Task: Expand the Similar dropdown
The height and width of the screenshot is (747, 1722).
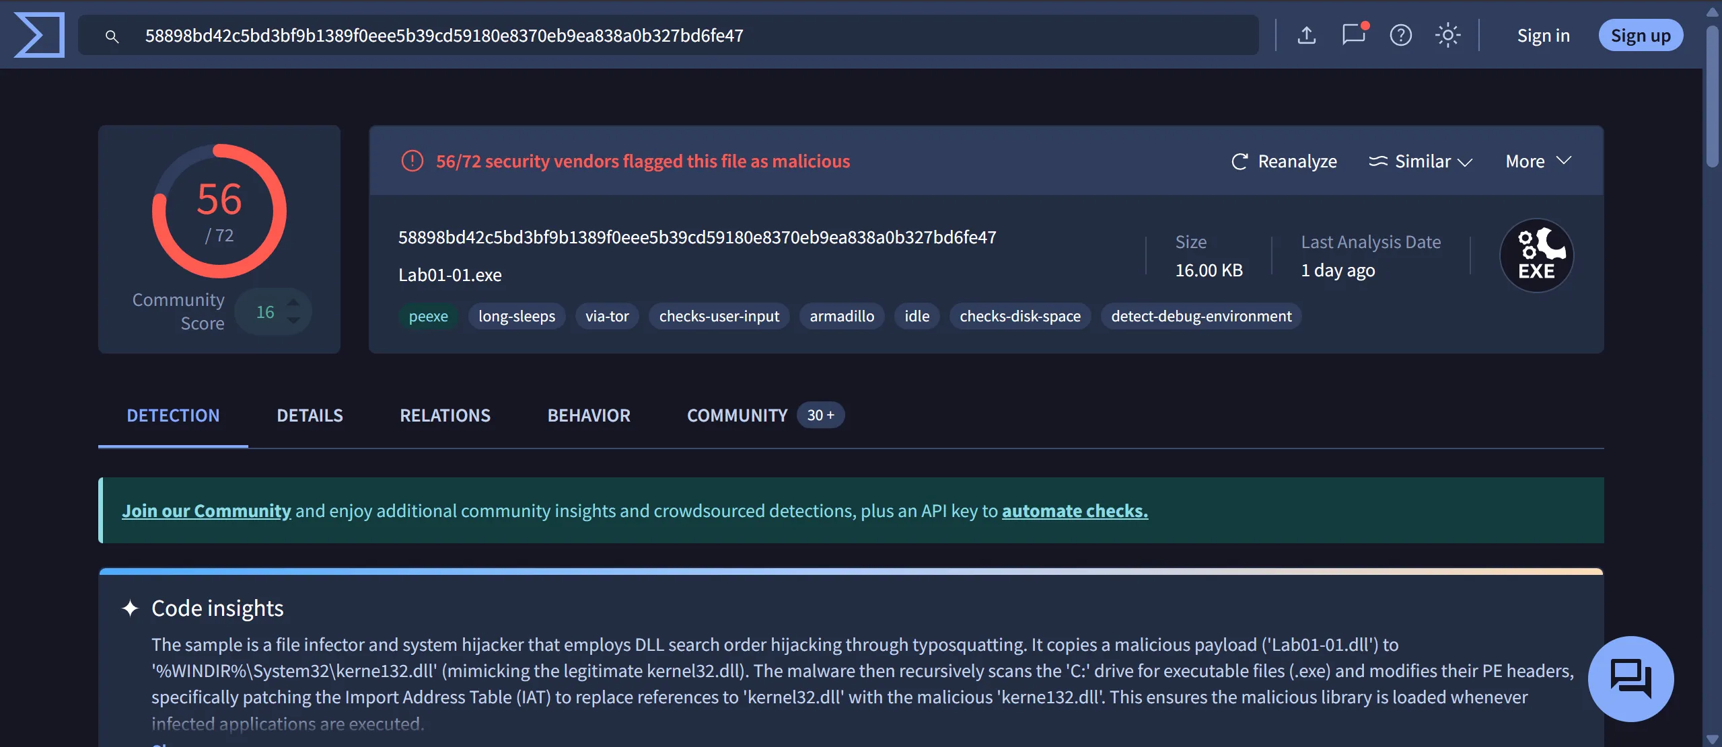Action: (1421, 161)
